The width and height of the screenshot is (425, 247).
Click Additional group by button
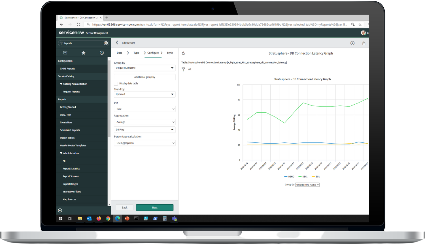(144, 77)
